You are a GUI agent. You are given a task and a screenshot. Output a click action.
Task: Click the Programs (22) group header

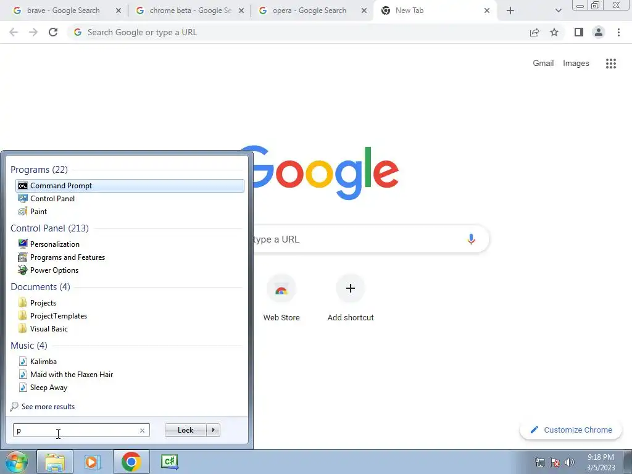tap(39, 170)
